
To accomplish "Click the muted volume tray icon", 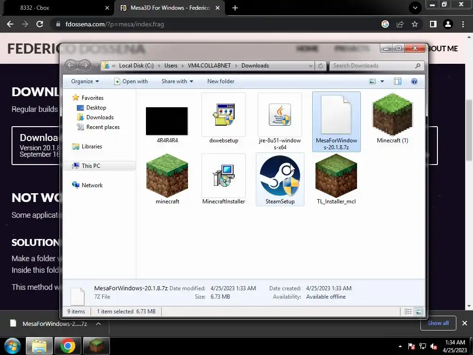I will 434,346.
